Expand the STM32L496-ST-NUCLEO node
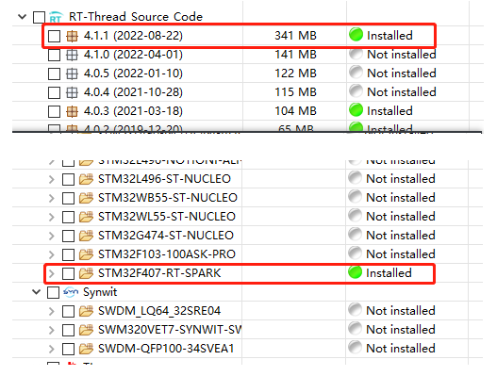Image resolution: width=497 pixels, height=376 pixels. (51, 179)
